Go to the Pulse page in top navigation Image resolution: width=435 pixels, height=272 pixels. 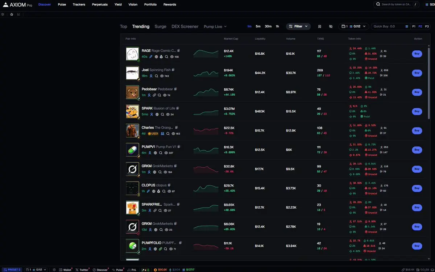[x=62, y=5]
